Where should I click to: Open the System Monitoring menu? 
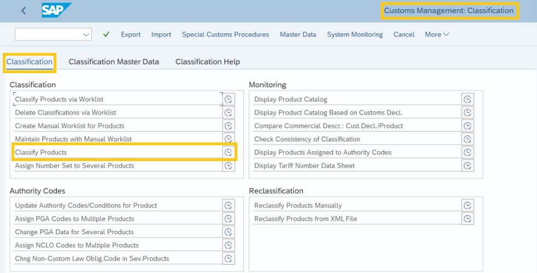click(x=355, y=34)
